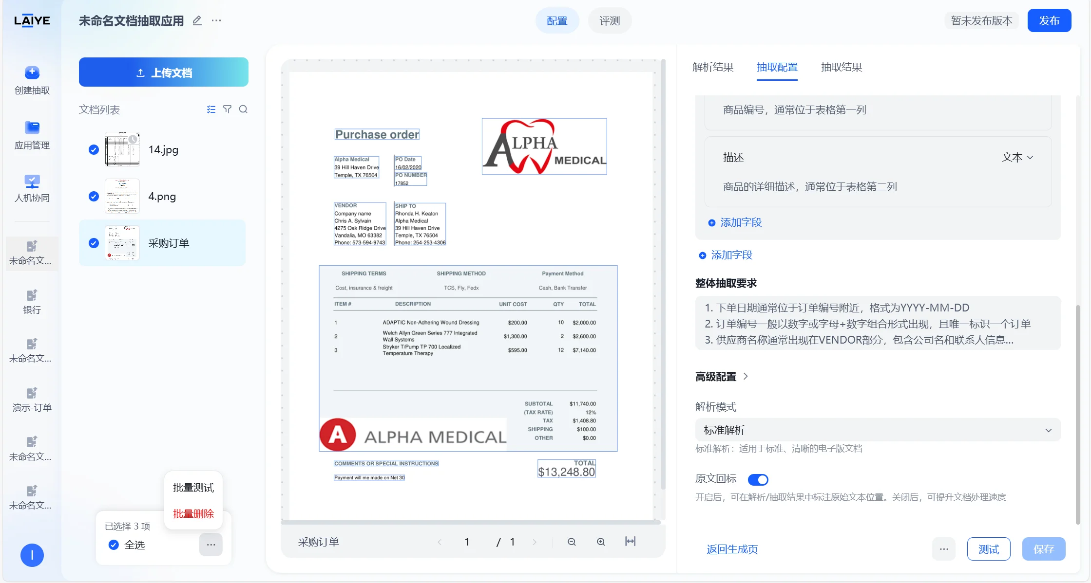Image resolution: width=1091 pixels, height=583 pixels.
Task: Open the 描述 field type dropdown (文本)
Action: (1017, 157)
